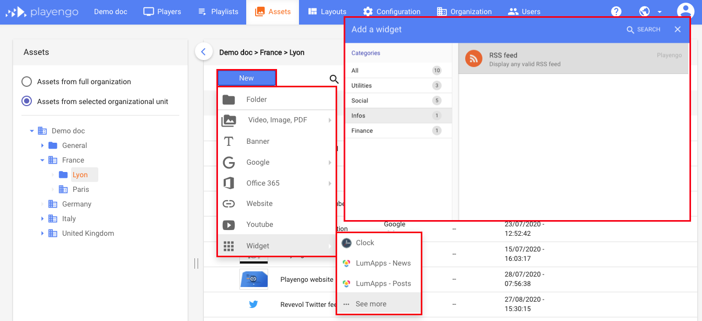702x321 pixels.
Task: Click SEARCH in Add a widget dialog
Action: (643, 30)
